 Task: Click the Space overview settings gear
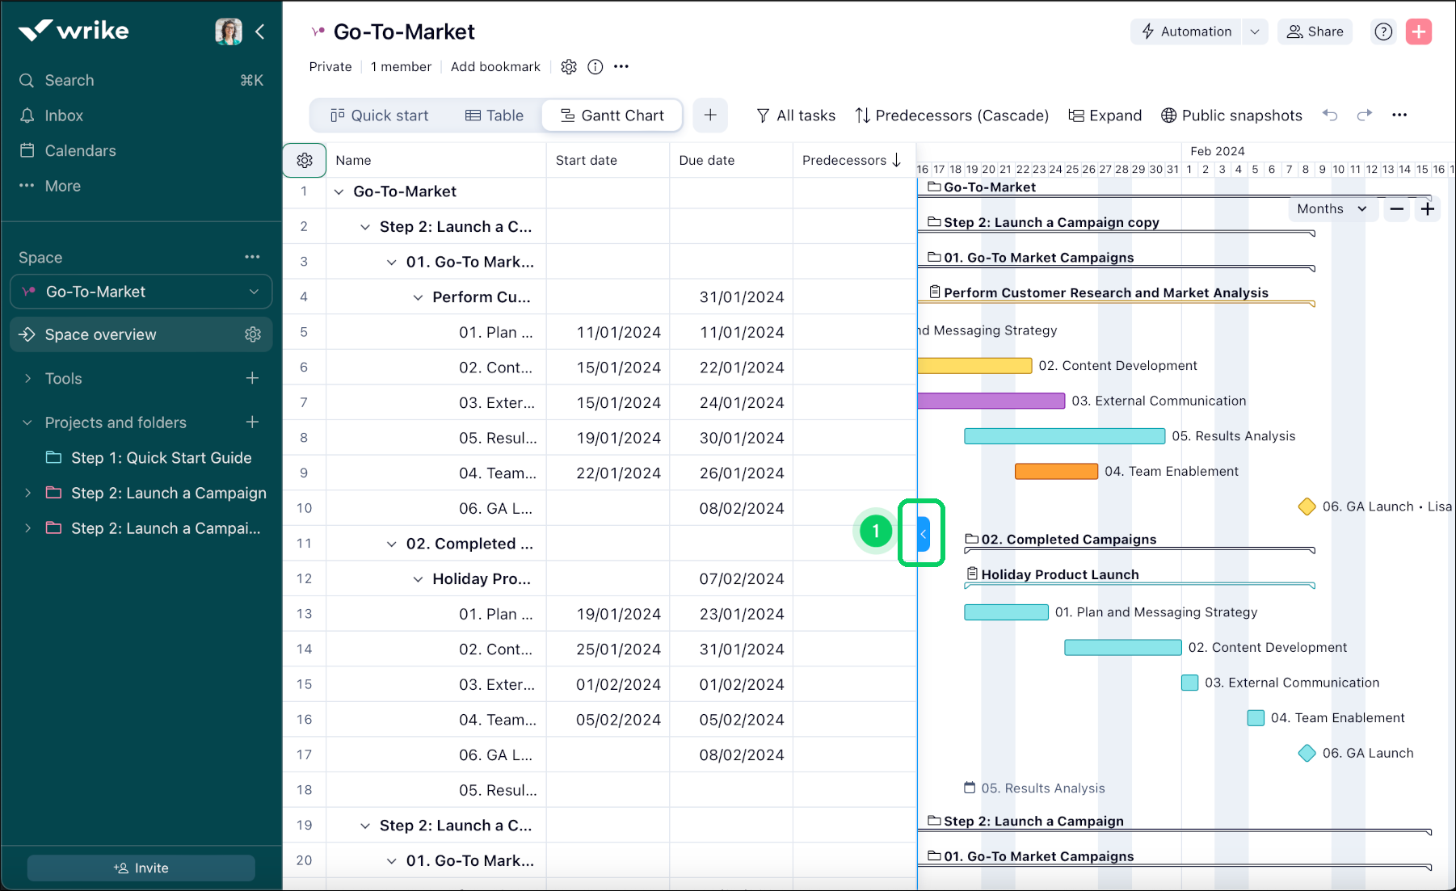(x=253, y=334)
